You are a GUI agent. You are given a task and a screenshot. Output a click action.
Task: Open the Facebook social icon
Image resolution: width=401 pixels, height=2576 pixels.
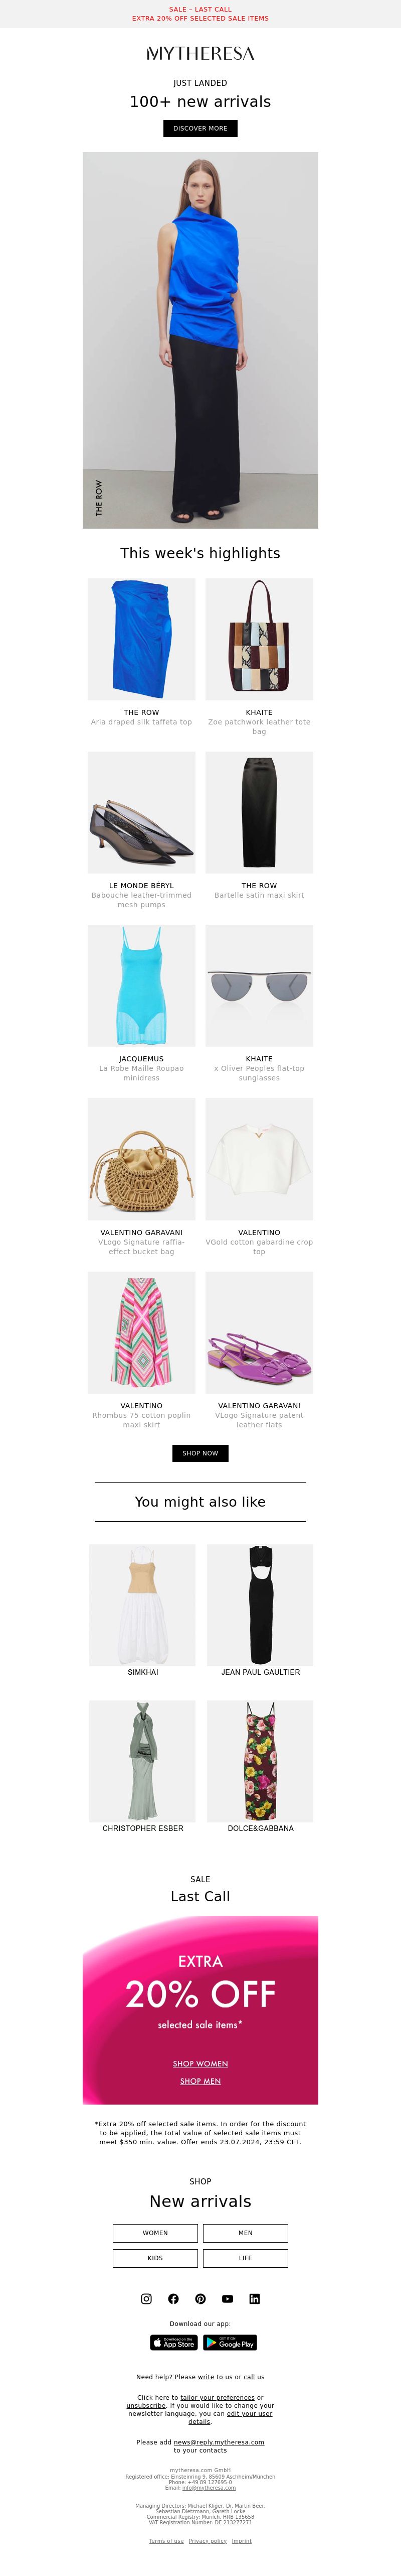(173, 2299)
